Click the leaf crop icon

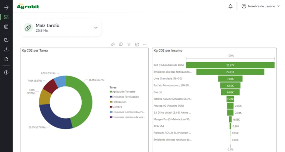28,28
